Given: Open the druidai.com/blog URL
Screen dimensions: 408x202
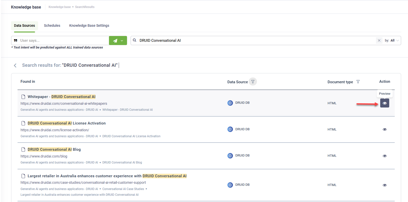Looking at the screenshot, I should coord(44,156).
